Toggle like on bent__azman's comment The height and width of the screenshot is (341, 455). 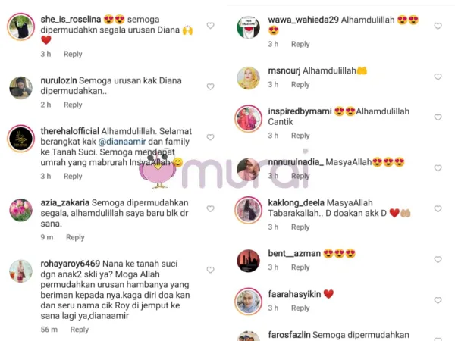438,259
